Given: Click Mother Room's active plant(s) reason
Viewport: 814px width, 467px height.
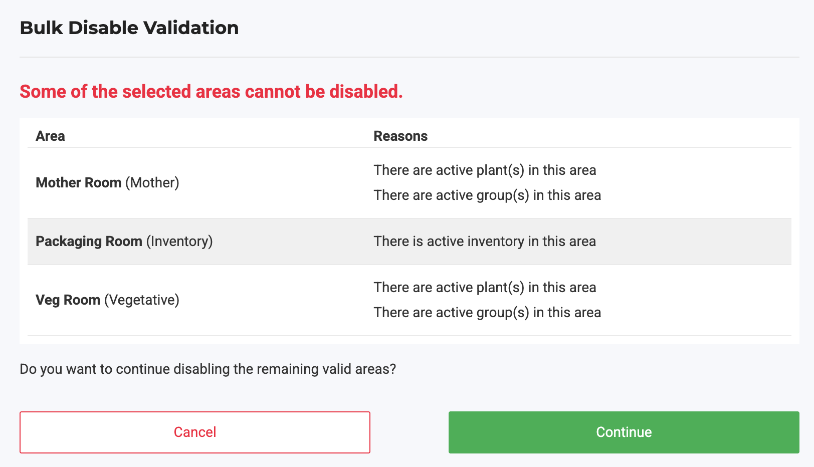Looking at the screenshot, I should (485, 170).
